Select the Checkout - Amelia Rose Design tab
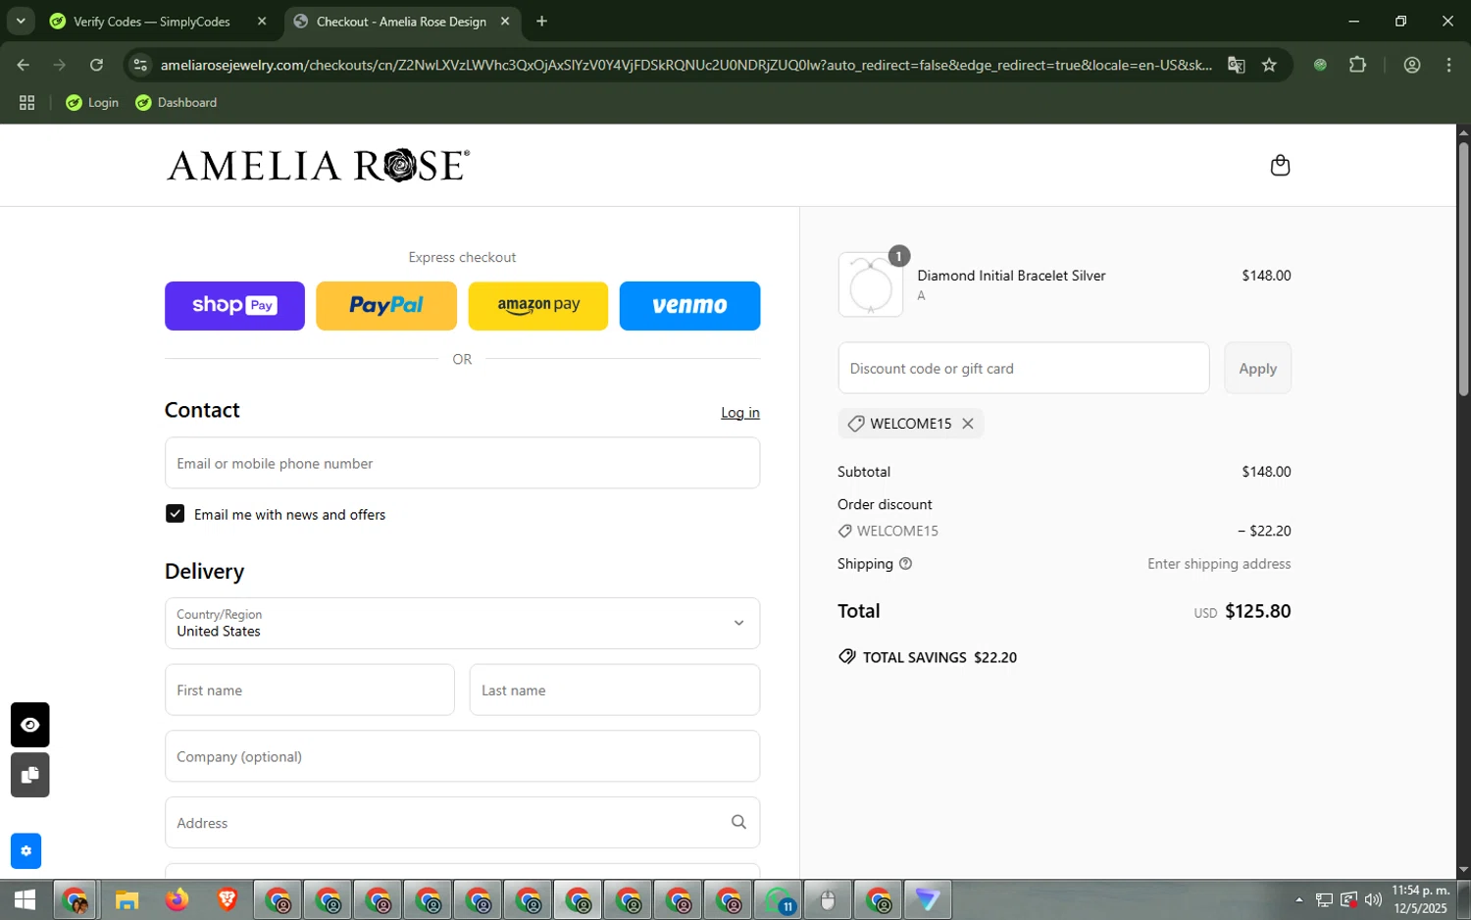This screenshot has width=1471, height=920. tap(401, 22)
